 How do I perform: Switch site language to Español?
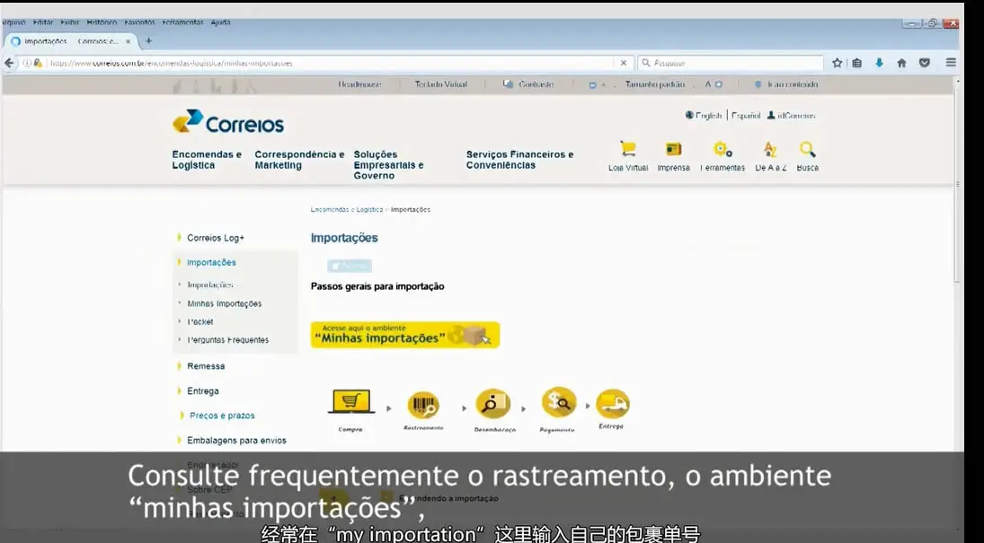[x=746, y=116]
